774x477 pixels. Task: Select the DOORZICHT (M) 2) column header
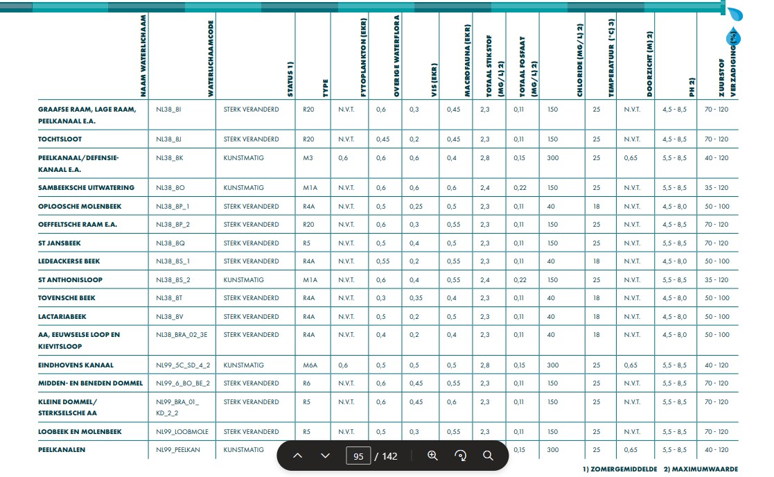[x=649, y=64]
